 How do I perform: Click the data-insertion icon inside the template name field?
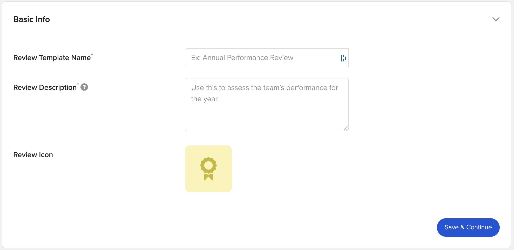(x=343, y=58)
